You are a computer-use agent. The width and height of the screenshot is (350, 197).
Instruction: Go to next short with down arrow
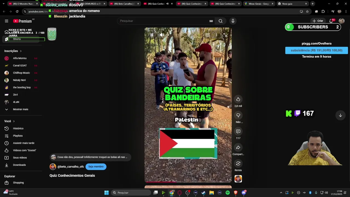click(340, 115)
